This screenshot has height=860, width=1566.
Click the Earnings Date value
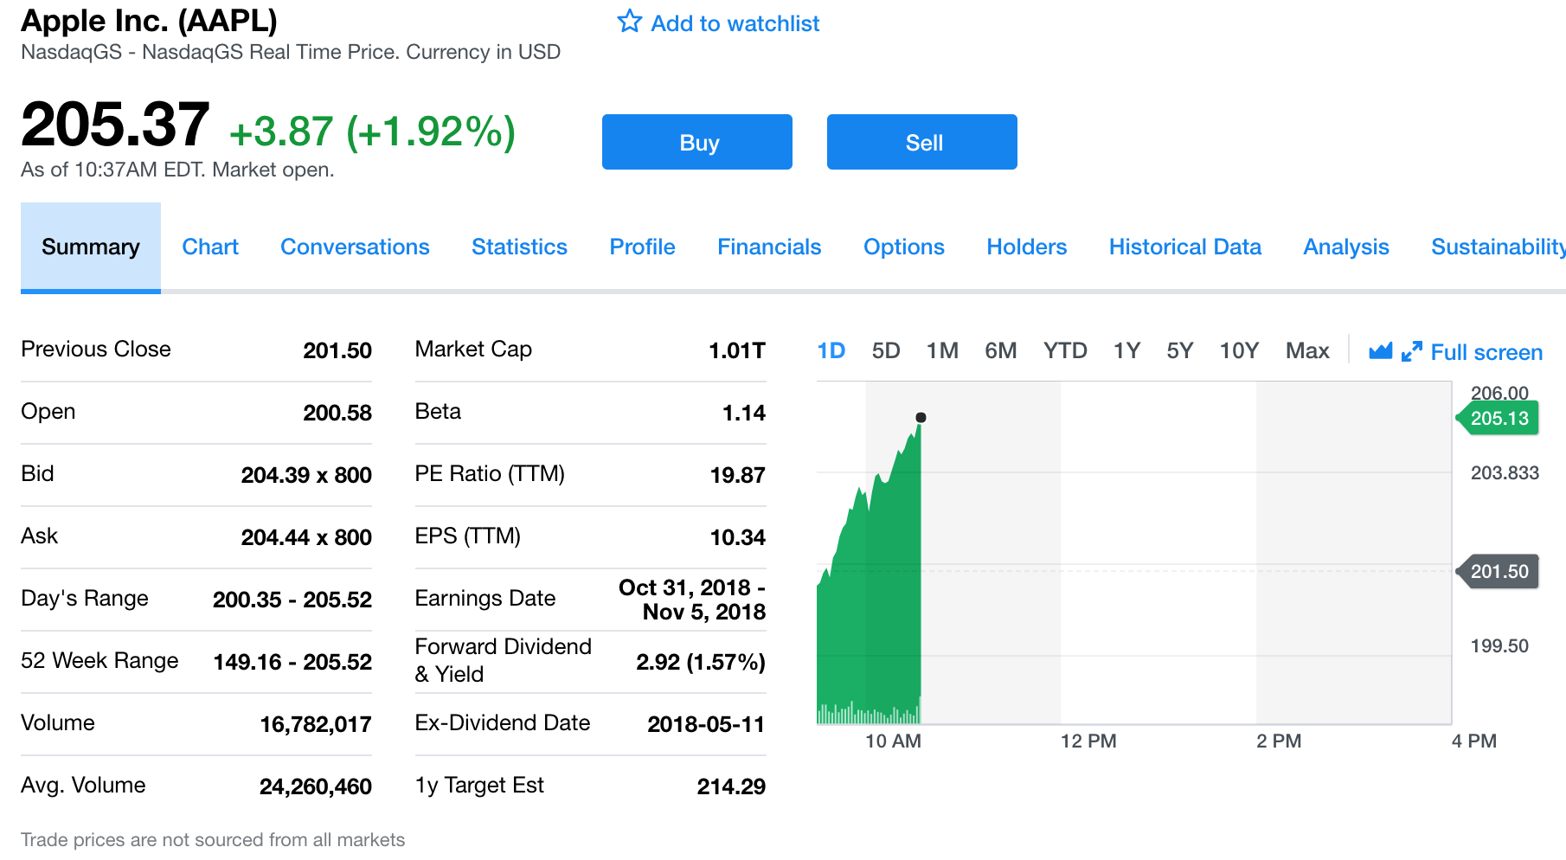coord(692,600)
